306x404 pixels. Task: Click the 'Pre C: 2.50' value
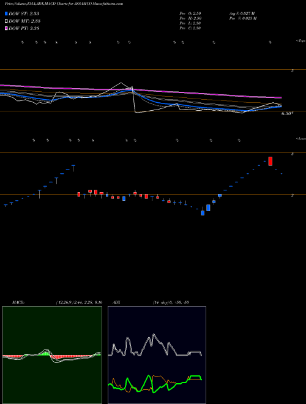190,28
